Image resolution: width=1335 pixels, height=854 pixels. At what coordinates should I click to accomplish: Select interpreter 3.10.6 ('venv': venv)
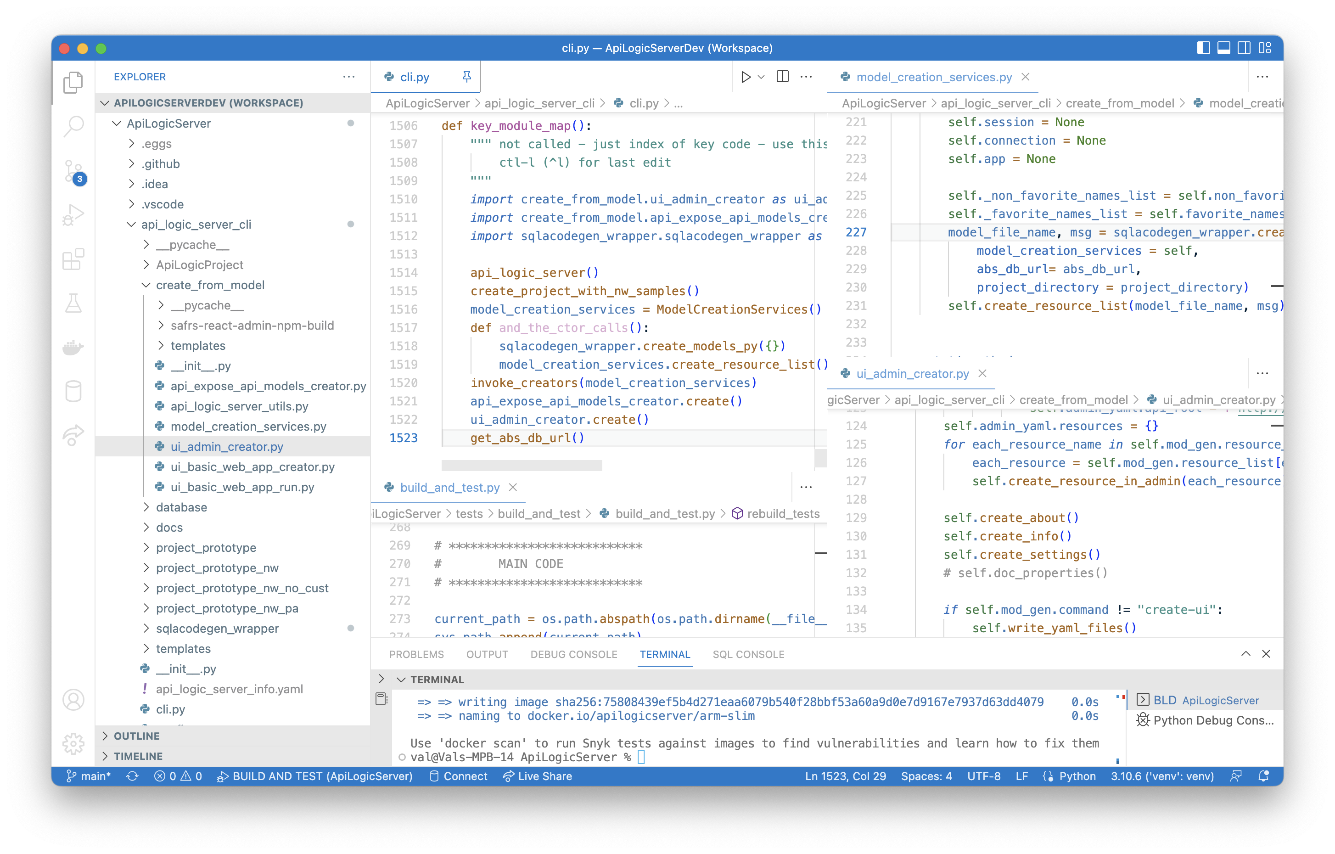[x=1161, y=776]
